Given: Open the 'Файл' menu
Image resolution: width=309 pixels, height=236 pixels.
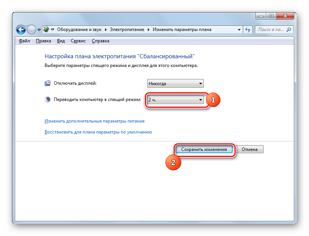Looking at the screenshot, I should [x=24, y=41].
